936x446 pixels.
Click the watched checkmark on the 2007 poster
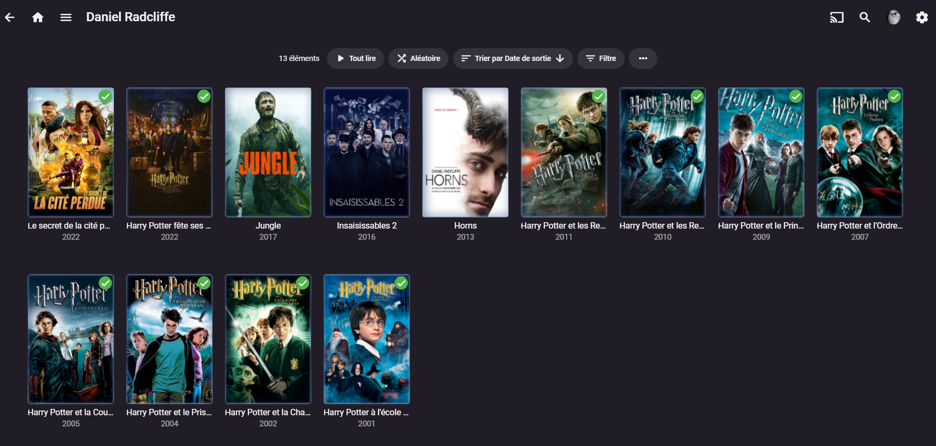895,96
